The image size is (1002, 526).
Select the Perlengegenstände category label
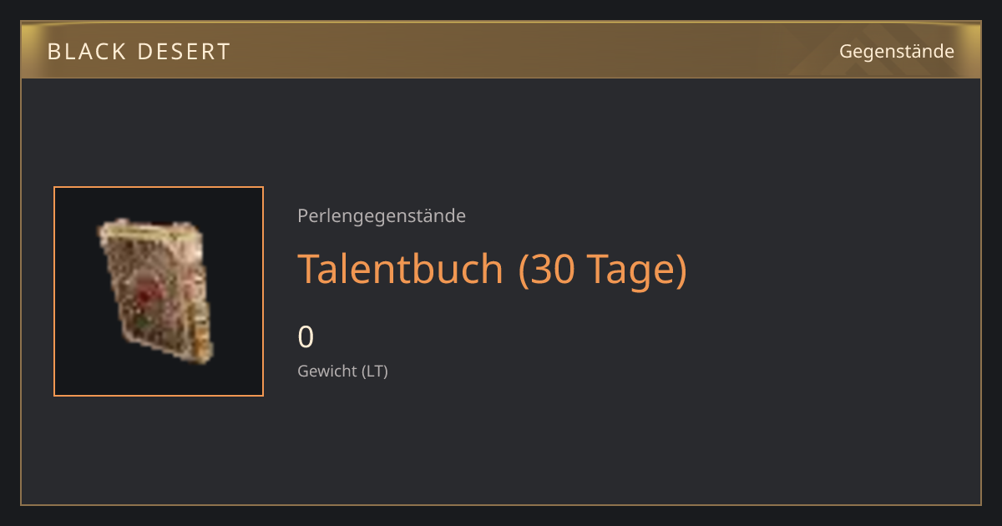[x=382, y=216]
